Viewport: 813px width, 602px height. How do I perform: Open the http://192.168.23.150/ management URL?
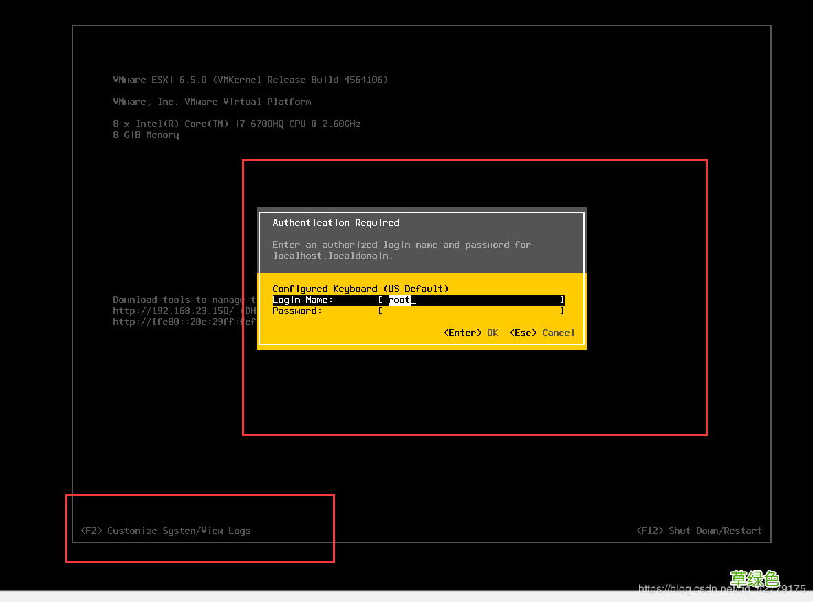coord(173,311)
